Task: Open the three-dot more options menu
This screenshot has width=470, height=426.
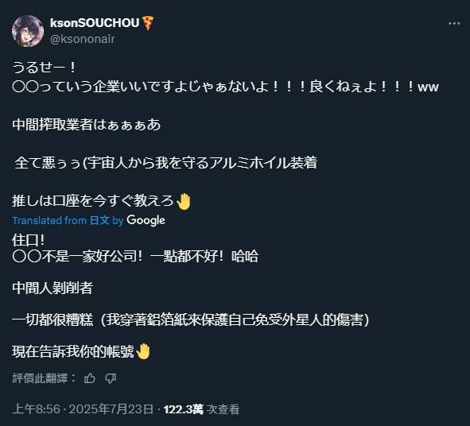Action: 454,23
